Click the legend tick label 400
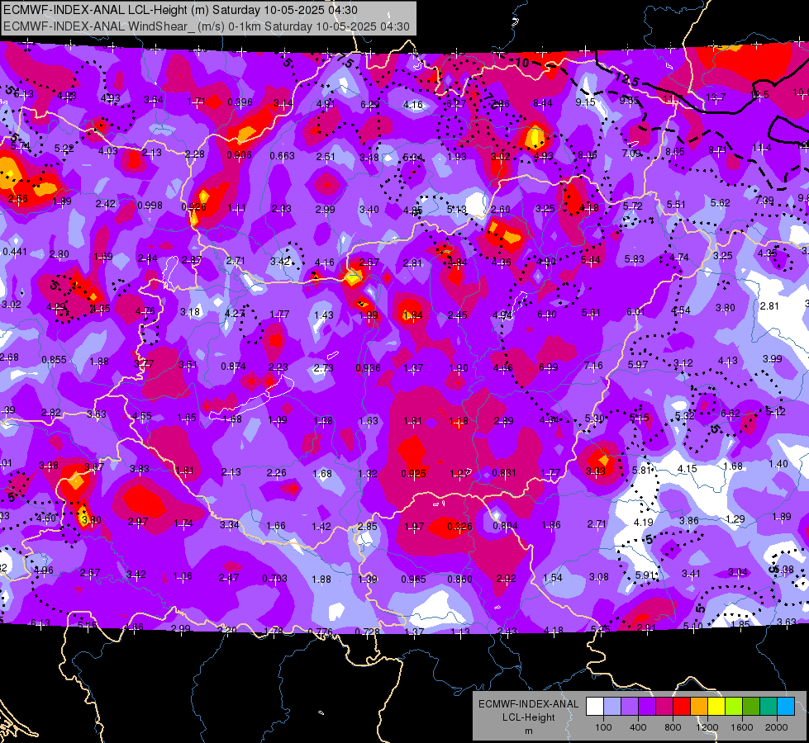 (638, 727)
